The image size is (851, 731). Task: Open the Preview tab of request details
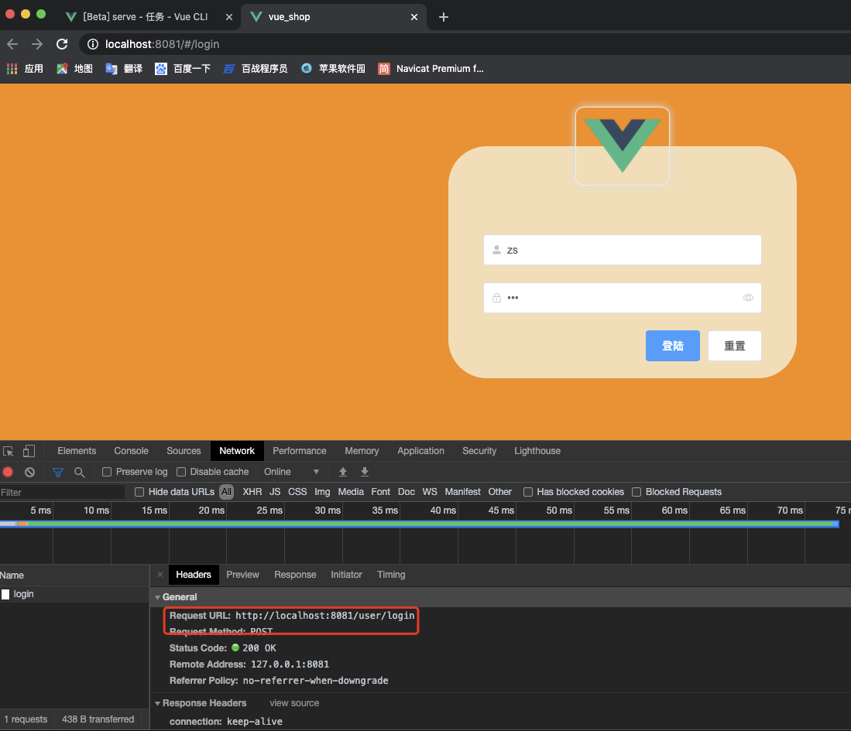pyautogui.click(x=242, y=575)
